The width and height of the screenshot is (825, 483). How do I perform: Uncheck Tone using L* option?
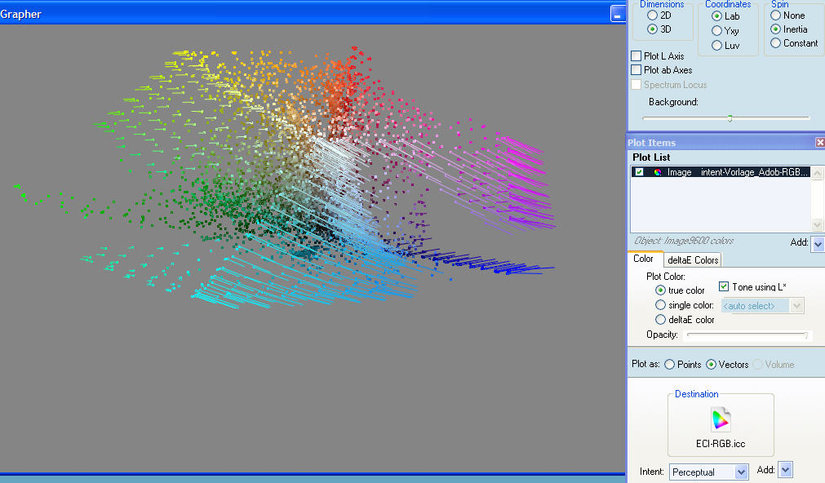coord(724,286)
